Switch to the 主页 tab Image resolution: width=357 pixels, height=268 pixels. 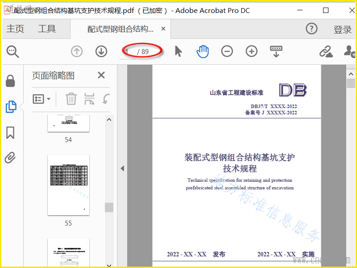[15, 29]
